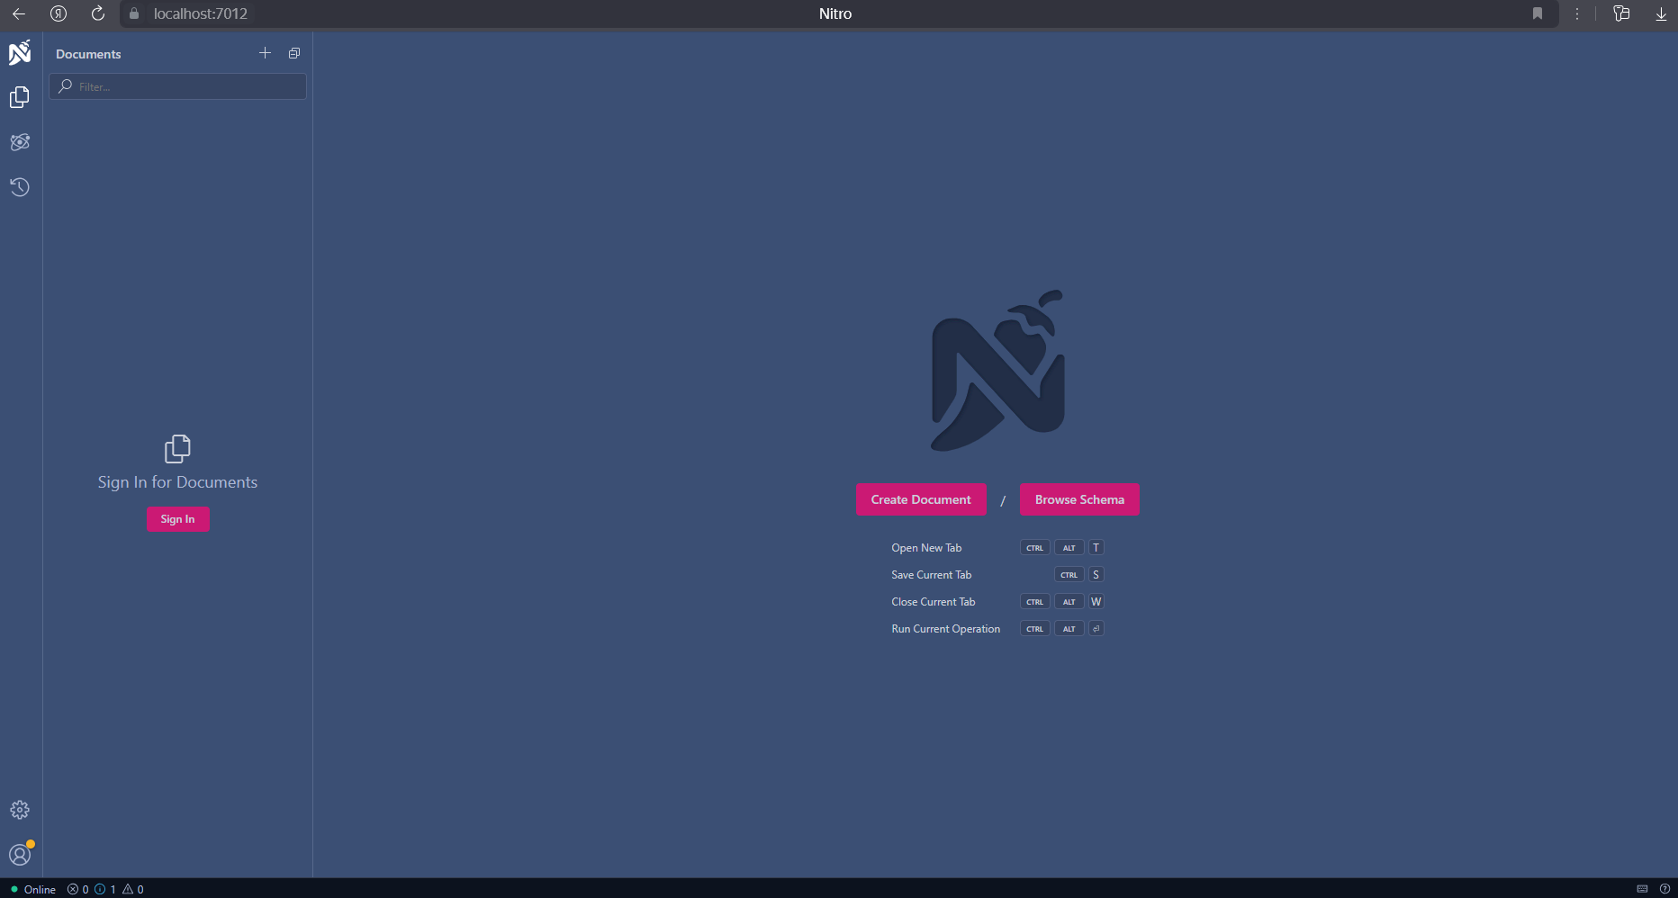Click the Filter input field
This screenshot has height=898, width=1678.
point(177,86)
